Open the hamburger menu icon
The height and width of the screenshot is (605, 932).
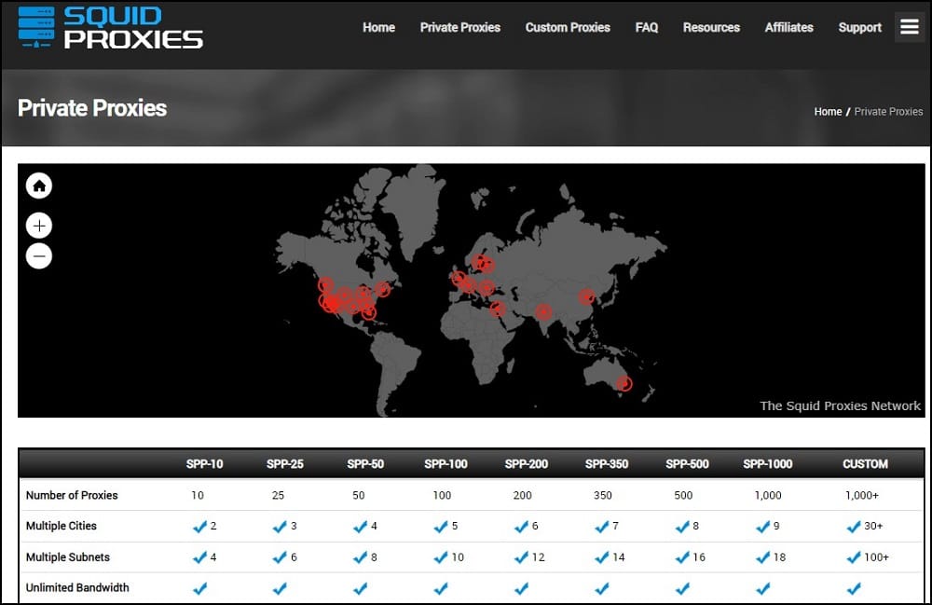[910, 27]
